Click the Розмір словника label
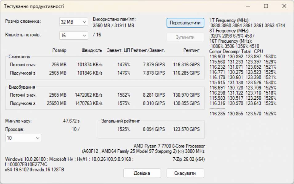Image resolution: width=294 pixels, height=184 pixels. pyautogui.click(x=23, y=21)
